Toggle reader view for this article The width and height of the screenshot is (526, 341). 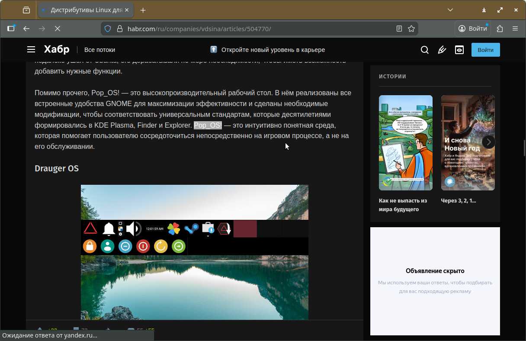tap(399, 29)
